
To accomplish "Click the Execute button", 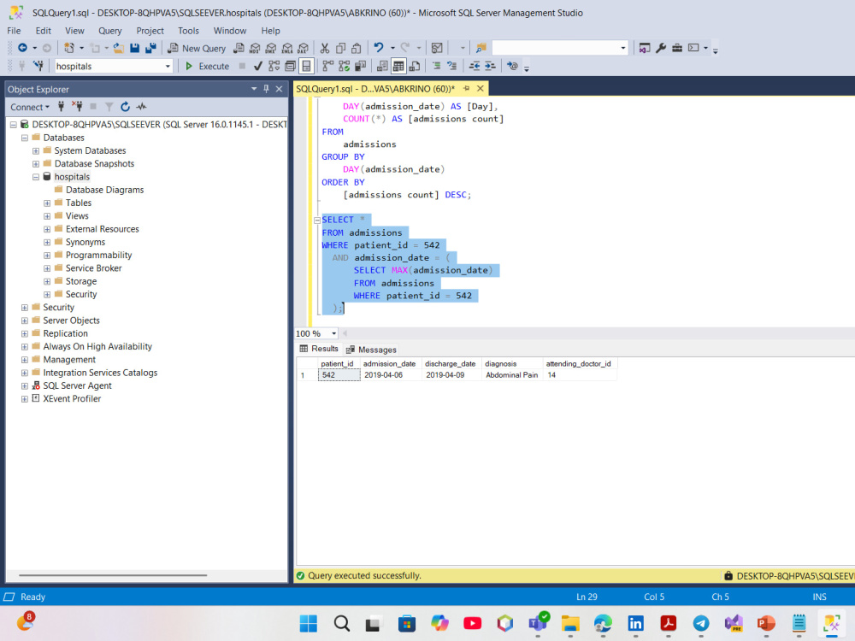I will [x=211, y=66].
